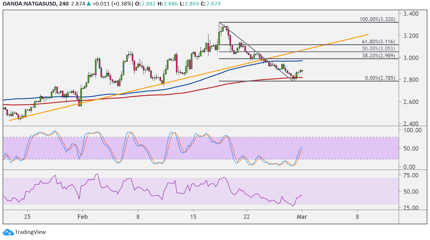The image size is (430, 240).
Task: Click the Mar date label on the time axis
Action: click(x=302, y=217)
